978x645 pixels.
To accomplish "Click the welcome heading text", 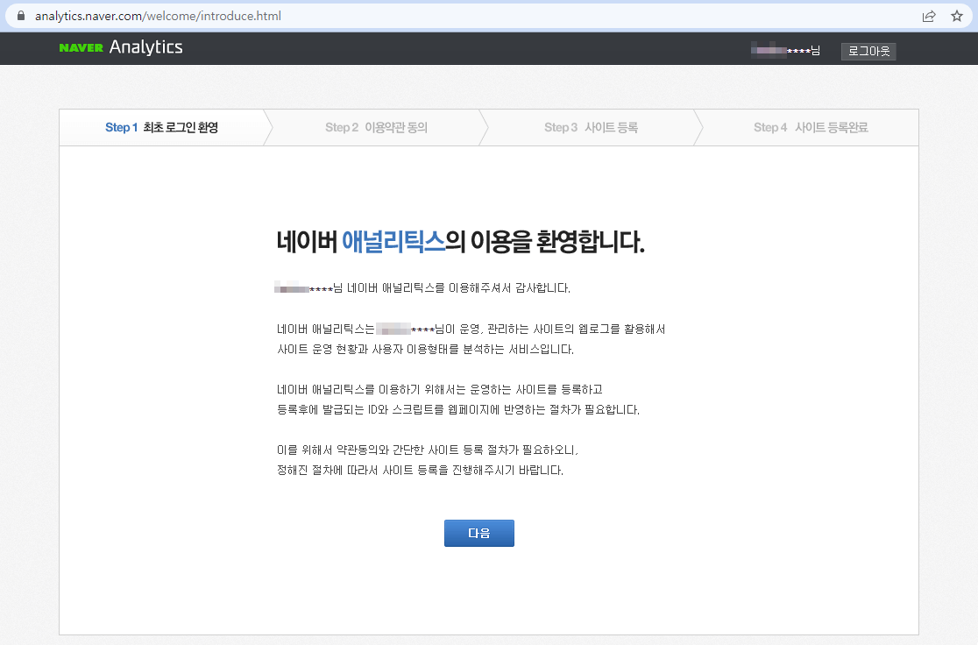I will point(460,242).
